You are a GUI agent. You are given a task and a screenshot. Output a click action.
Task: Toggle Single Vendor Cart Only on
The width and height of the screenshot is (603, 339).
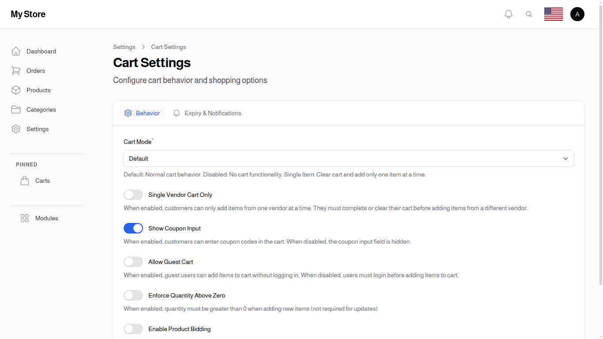click(x=133, y=195)
